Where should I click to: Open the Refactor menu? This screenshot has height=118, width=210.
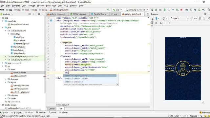tap(40, 6)
